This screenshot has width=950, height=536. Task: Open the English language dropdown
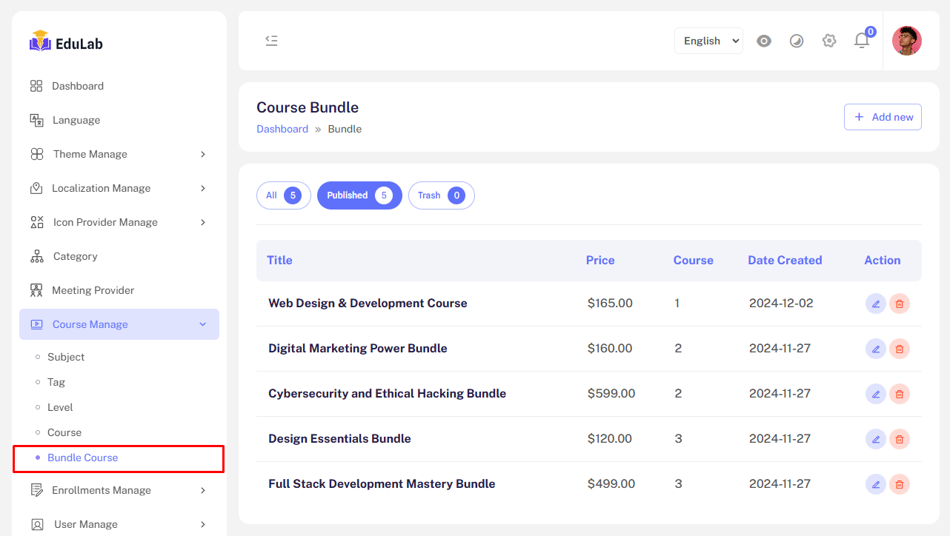pos(708,41)
